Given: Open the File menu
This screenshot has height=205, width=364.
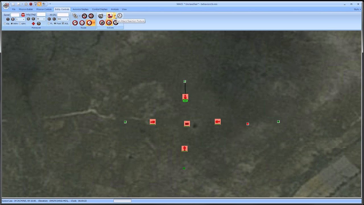Looking at the screenshot, I should [14, 9].
